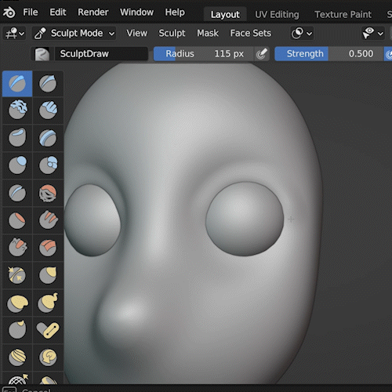Select the Draw Sharp brush

[x=48, y=84]
